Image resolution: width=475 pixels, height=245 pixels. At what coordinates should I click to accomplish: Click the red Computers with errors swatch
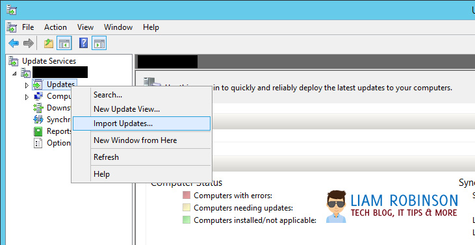[x=186, y=196]
